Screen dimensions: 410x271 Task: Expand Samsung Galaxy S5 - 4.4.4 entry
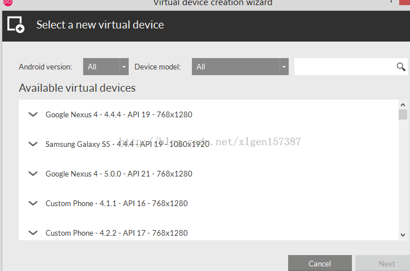tap(32, 144)
